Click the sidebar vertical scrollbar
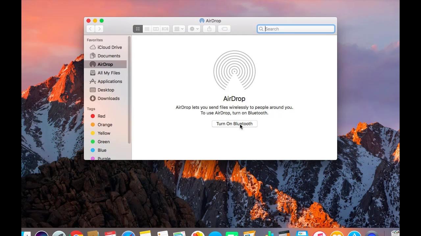This screenshot has width=421, height=236. (129, 90)
